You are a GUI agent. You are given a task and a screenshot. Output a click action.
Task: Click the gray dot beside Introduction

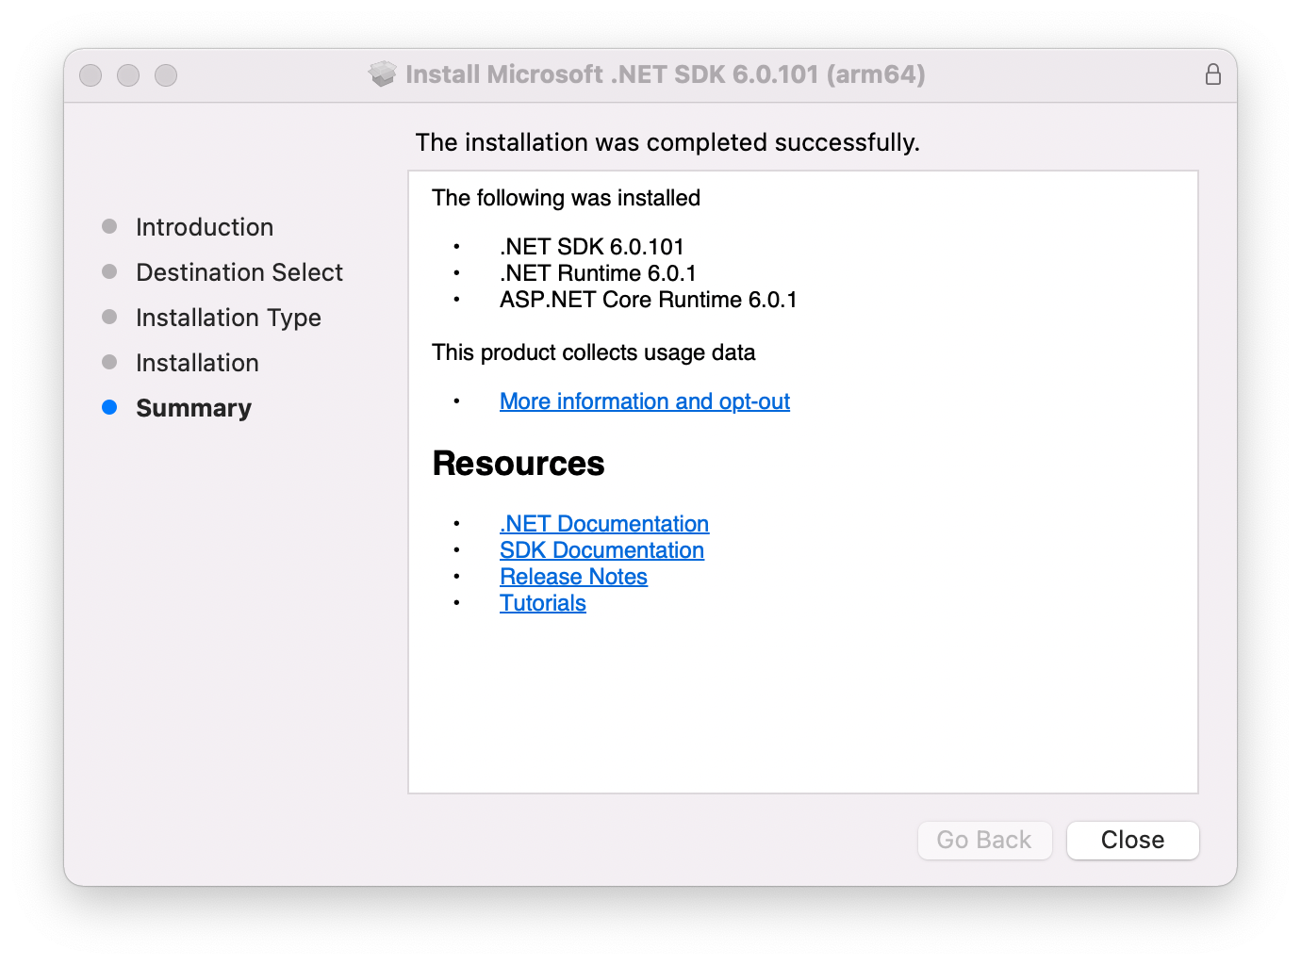coord(108,226)
